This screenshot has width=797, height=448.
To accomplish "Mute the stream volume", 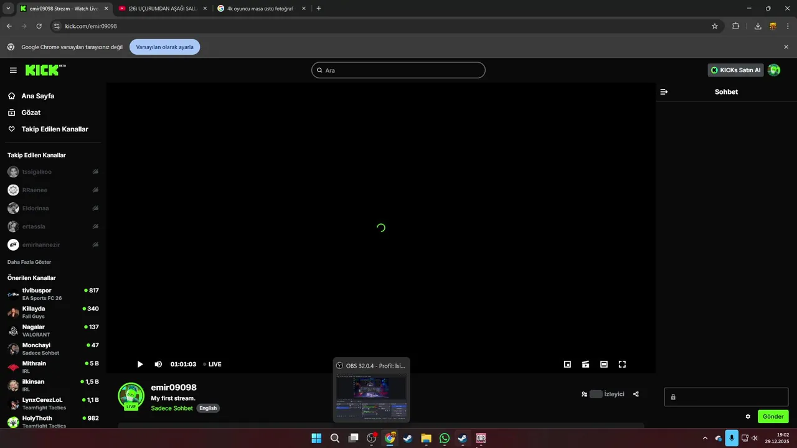I will click(158, 364).
